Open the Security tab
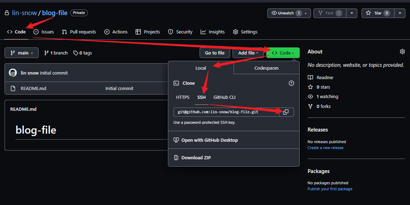Screen dimensions: 410x205 [180, 32]
